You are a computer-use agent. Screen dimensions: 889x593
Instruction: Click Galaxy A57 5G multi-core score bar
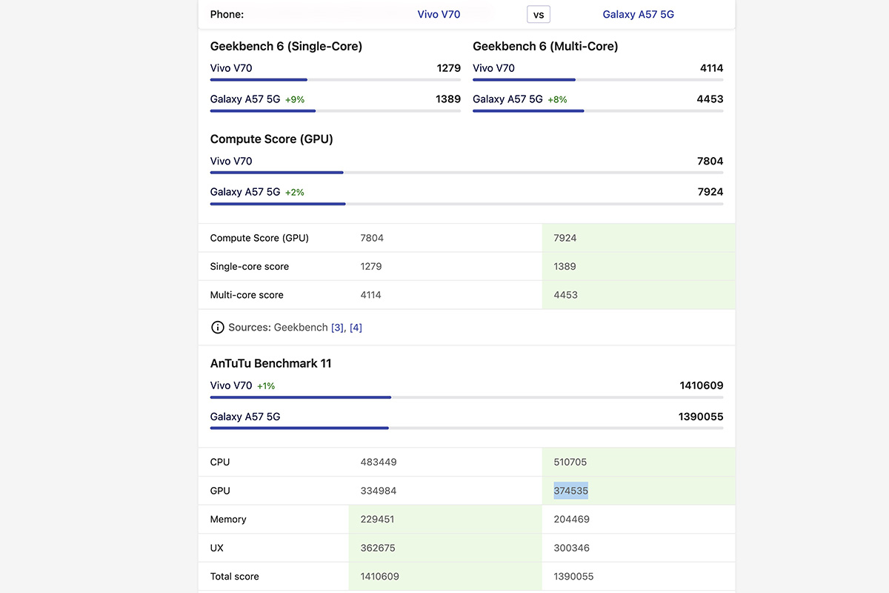coord(598,110)
